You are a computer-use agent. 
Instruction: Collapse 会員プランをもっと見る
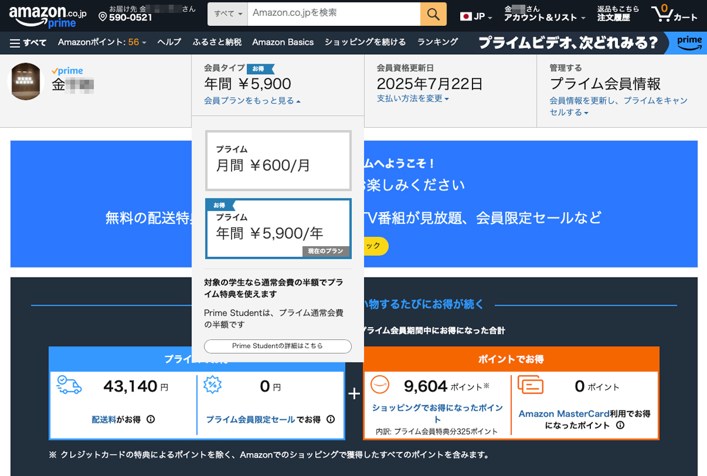[x=252, y=101]
